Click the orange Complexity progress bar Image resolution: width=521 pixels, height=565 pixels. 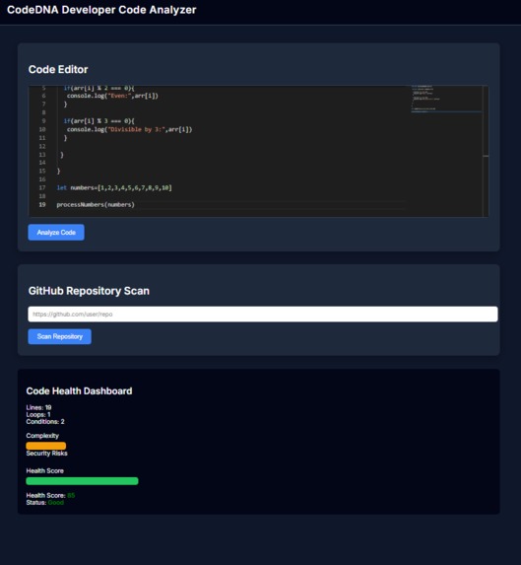point(46,446)
